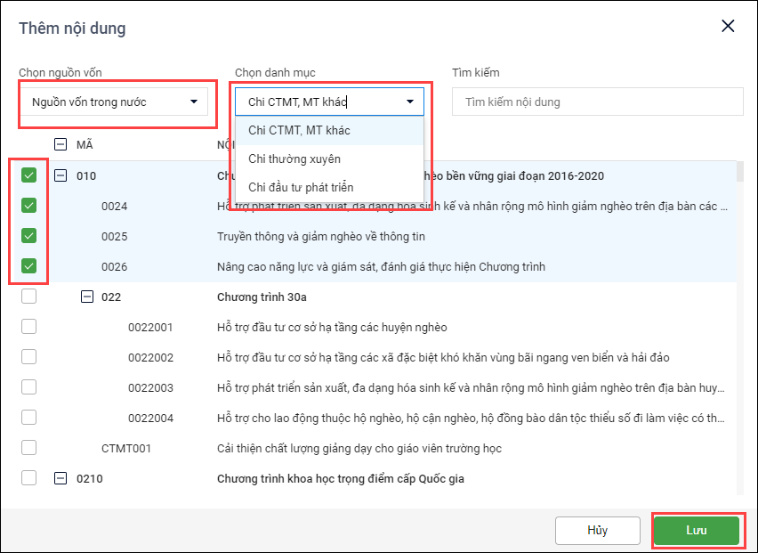The height and width of the screenshot is (553, 758).
Task: Check the box for row 0022001
Action: coord(28,327)
